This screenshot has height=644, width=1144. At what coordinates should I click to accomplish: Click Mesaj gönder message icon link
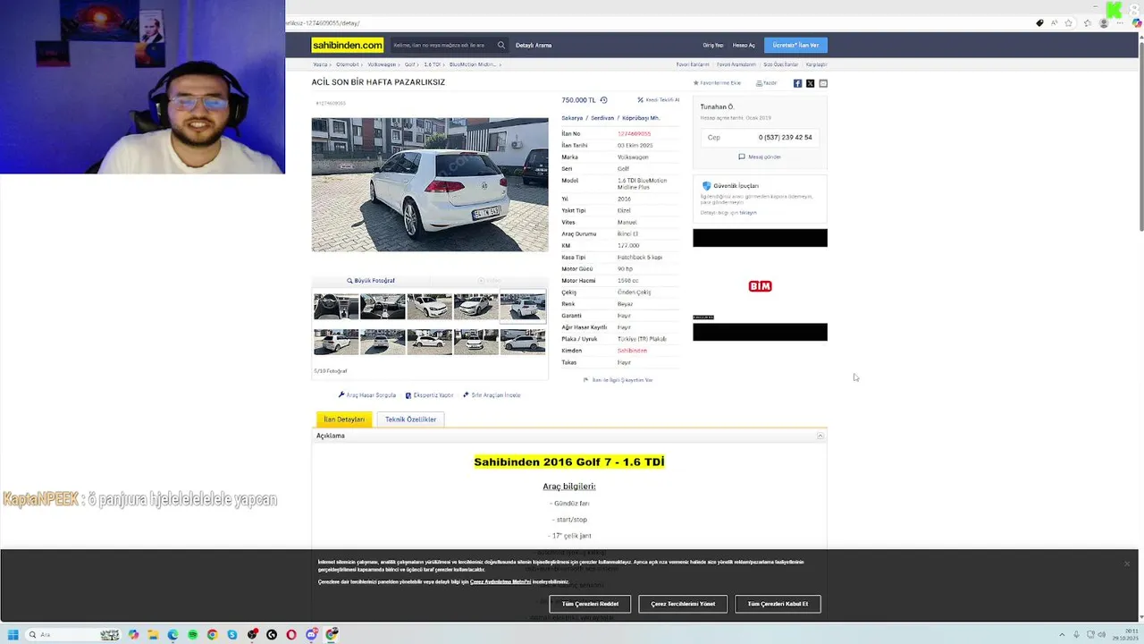pos(760,157)
